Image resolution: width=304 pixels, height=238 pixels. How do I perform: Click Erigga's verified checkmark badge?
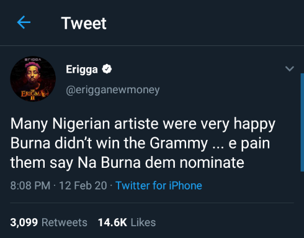(x=107, y=69)
